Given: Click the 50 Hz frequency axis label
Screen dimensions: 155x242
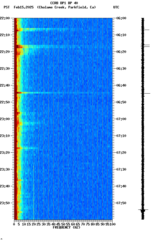Looking at the screenshot, I should (x=63, y=224).
